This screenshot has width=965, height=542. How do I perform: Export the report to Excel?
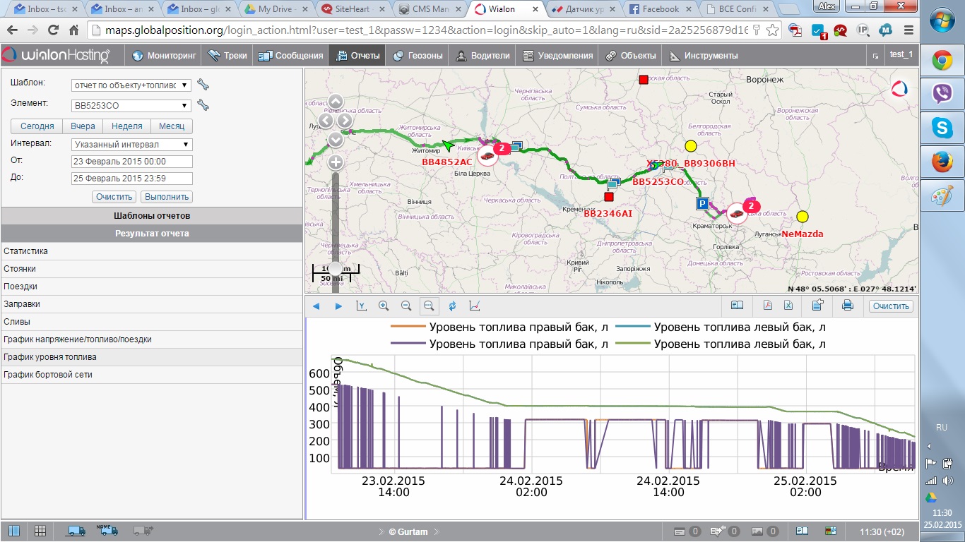click(788, 306)
